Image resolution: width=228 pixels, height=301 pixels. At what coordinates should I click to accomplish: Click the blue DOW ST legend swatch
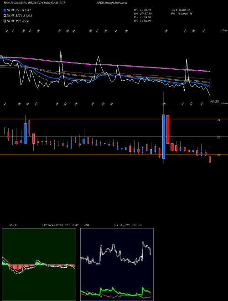pyautogui.click(x=5, y=10)
